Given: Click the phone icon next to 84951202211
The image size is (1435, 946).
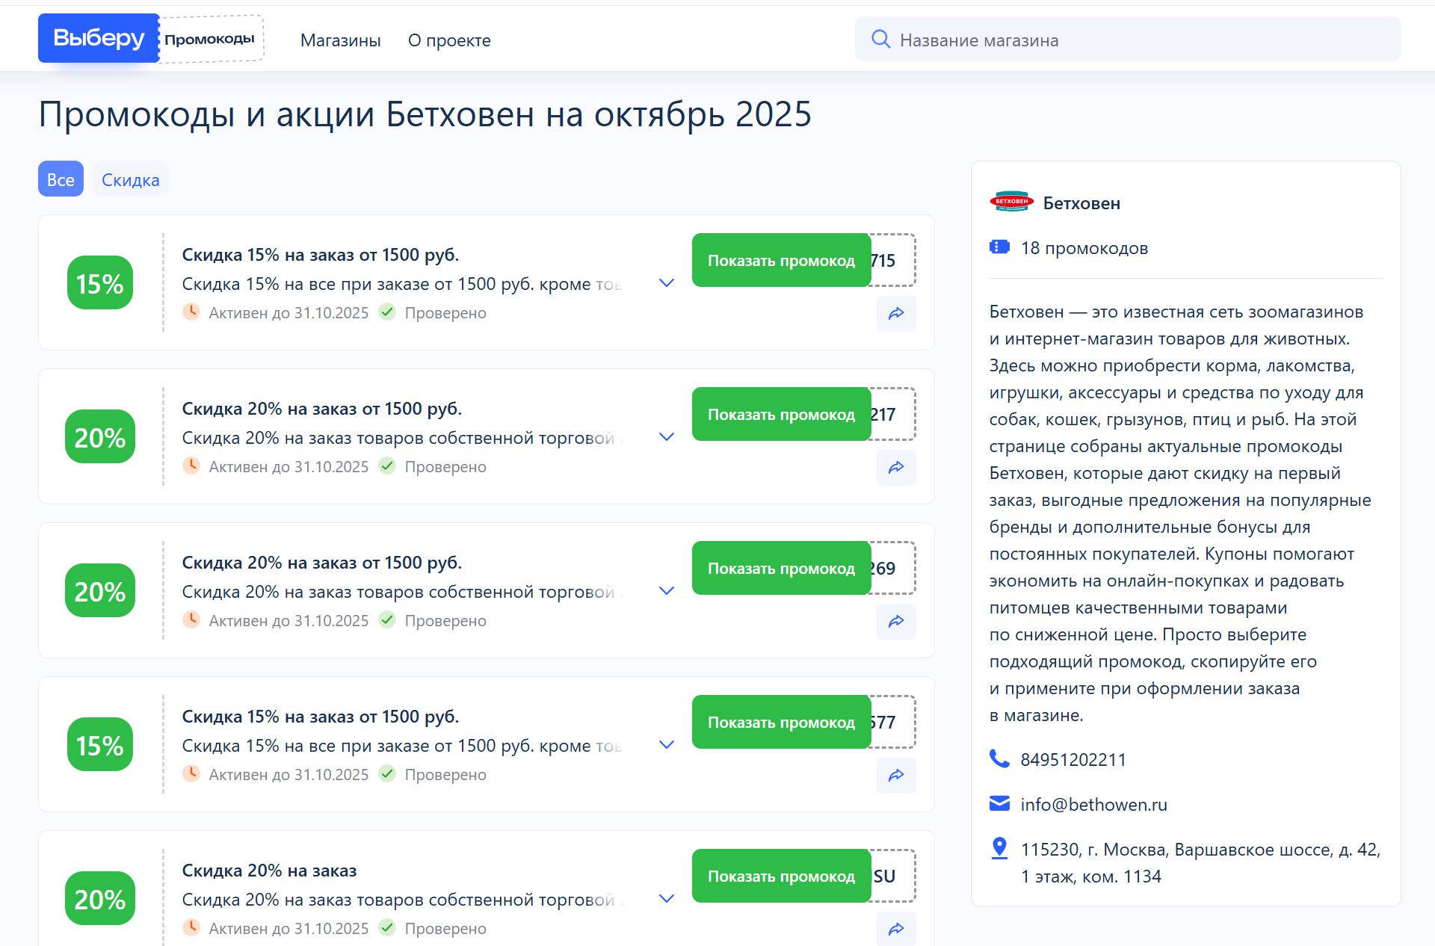Looking at the screenshot, I should [999, 759].
